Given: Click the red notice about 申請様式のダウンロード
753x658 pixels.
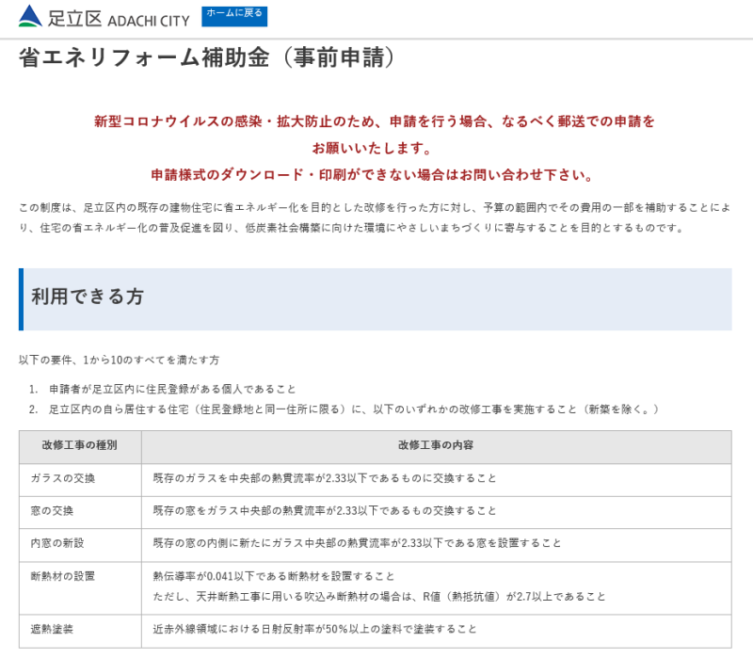Looking at the screenshot, I should tap(373, 174).
